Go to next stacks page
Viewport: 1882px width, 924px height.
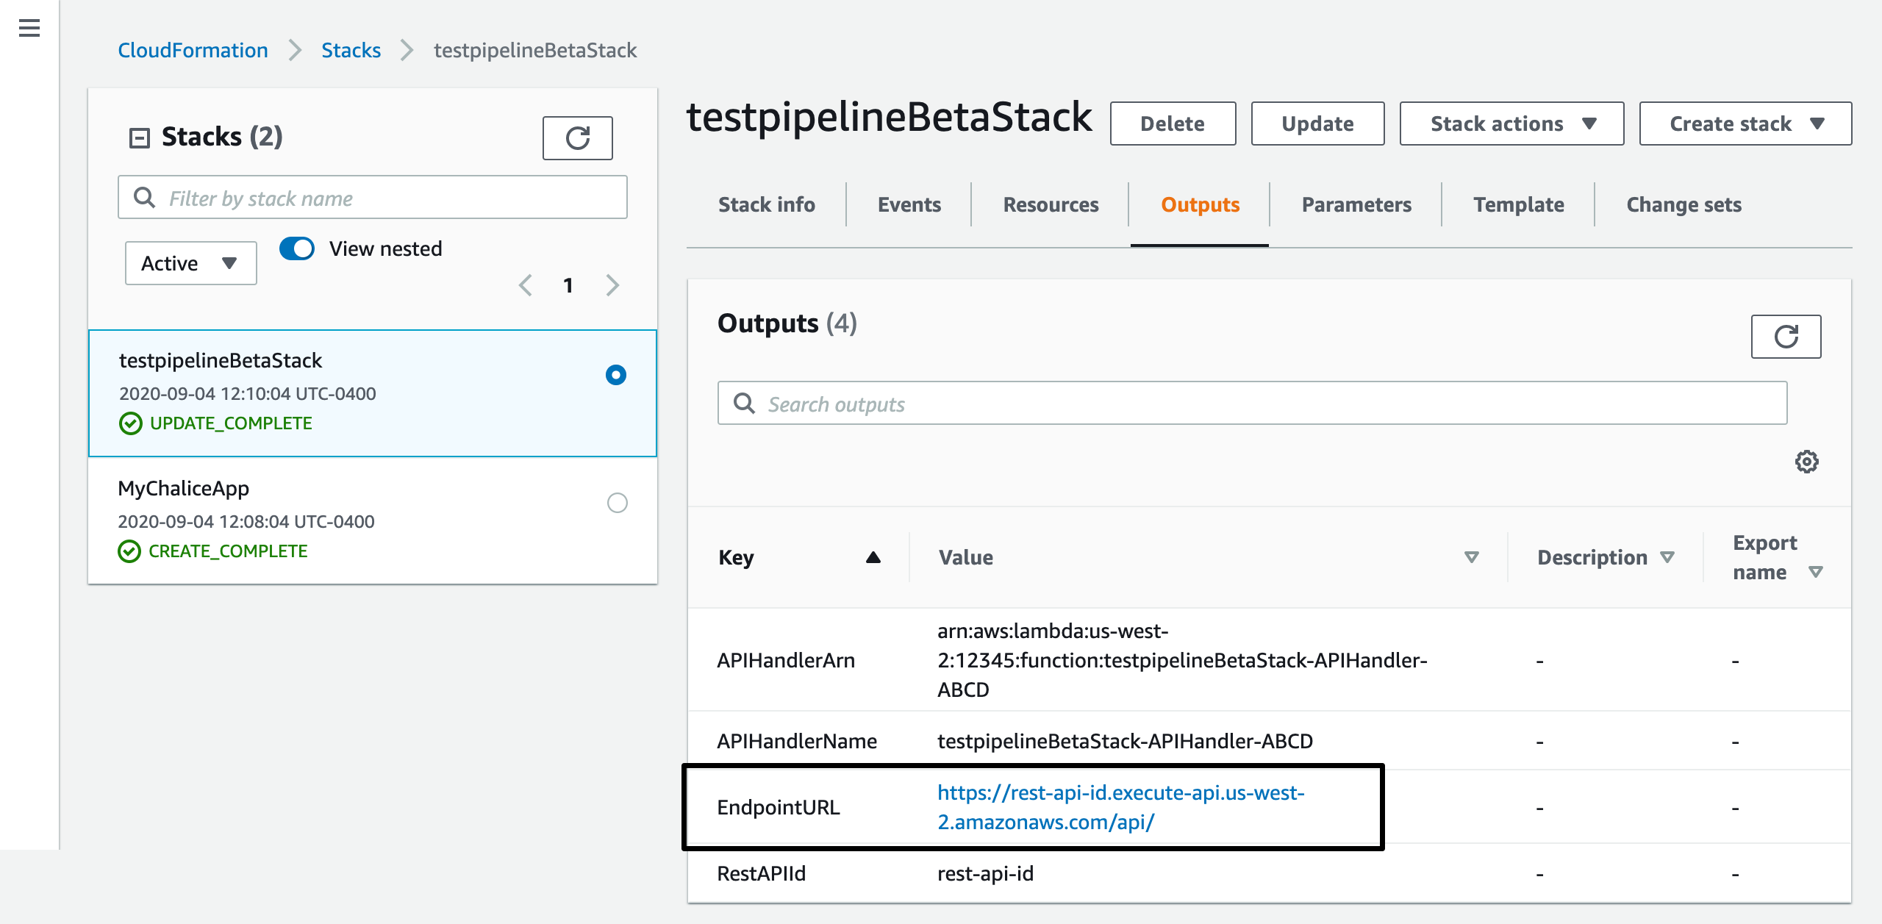click(612, 285)
